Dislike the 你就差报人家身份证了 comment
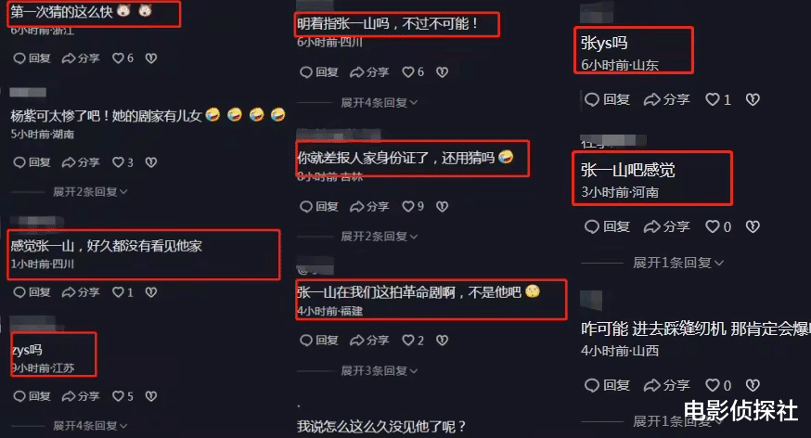 (442, 207)
